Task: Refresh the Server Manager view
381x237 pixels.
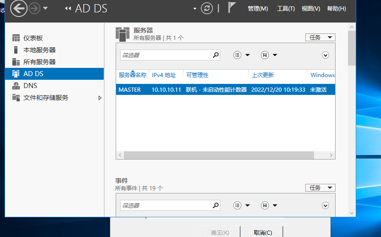Action: pyautogui.click(x=207, y=9)
